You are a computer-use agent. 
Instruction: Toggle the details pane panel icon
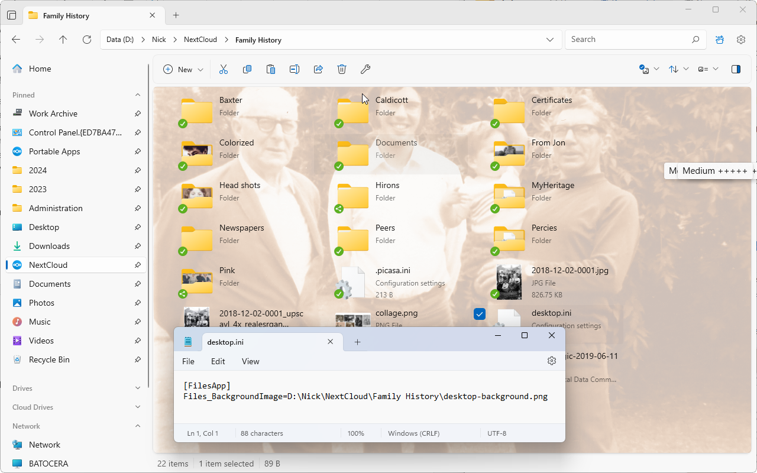pos(736,69)
